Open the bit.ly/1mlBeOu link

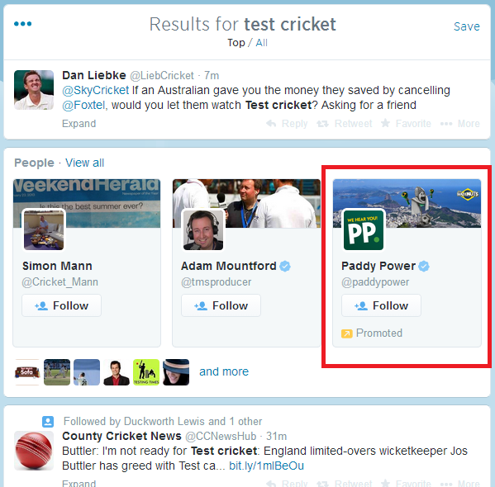pos(266,466)
